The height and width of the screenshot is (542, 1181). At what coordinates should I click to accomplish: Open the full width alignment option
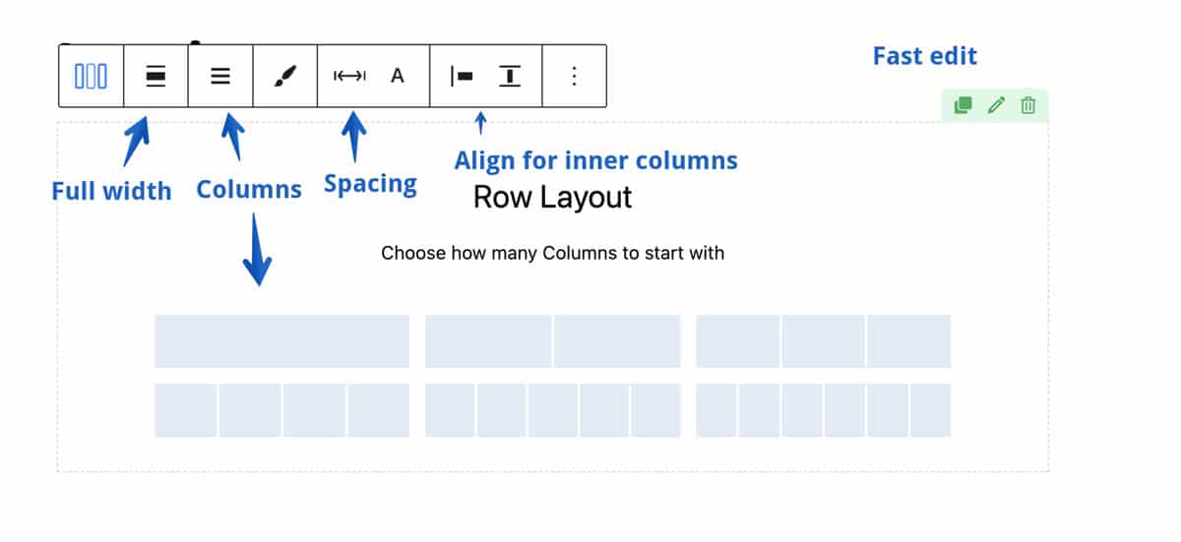point(155,76)
